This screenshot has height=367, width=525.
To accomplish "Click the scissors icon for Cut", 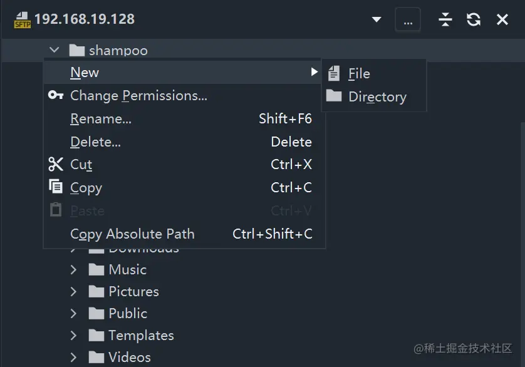I will (56, 164).
